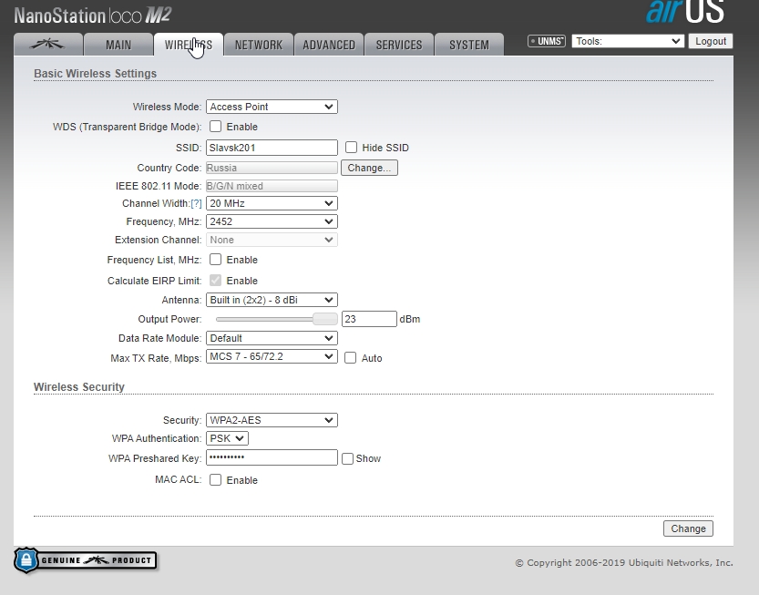
Task: Click the Ubiquiti copyright text
Action: [624, 562]
